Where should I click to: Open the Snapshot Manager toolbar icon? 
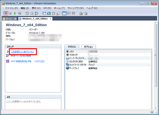click(37, 13)
